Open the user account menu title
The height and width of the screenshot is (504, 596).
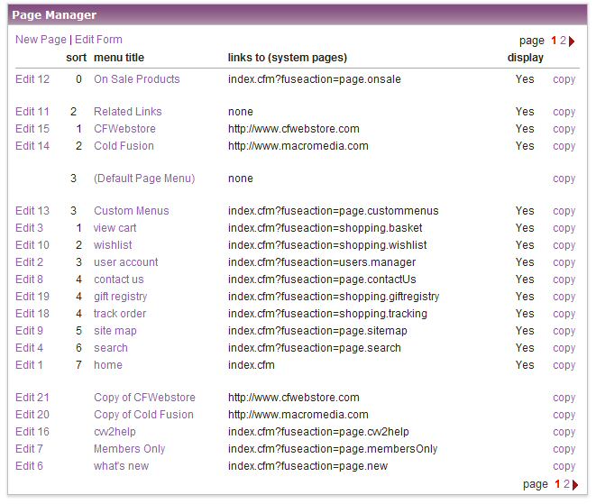[x=126, y=262]
